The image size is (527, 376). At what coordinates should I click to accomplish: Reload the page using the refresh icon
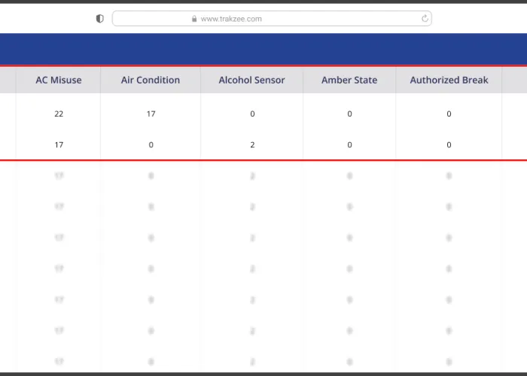click(425, 19)
